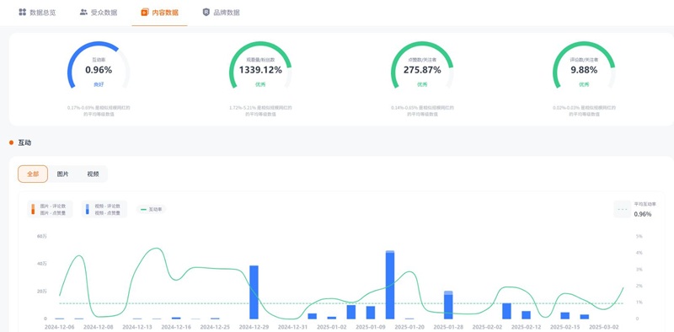Click the dashed 平均互动率 legend icon
The width and height of the screenshot is (674, 332).
[622, 210]
